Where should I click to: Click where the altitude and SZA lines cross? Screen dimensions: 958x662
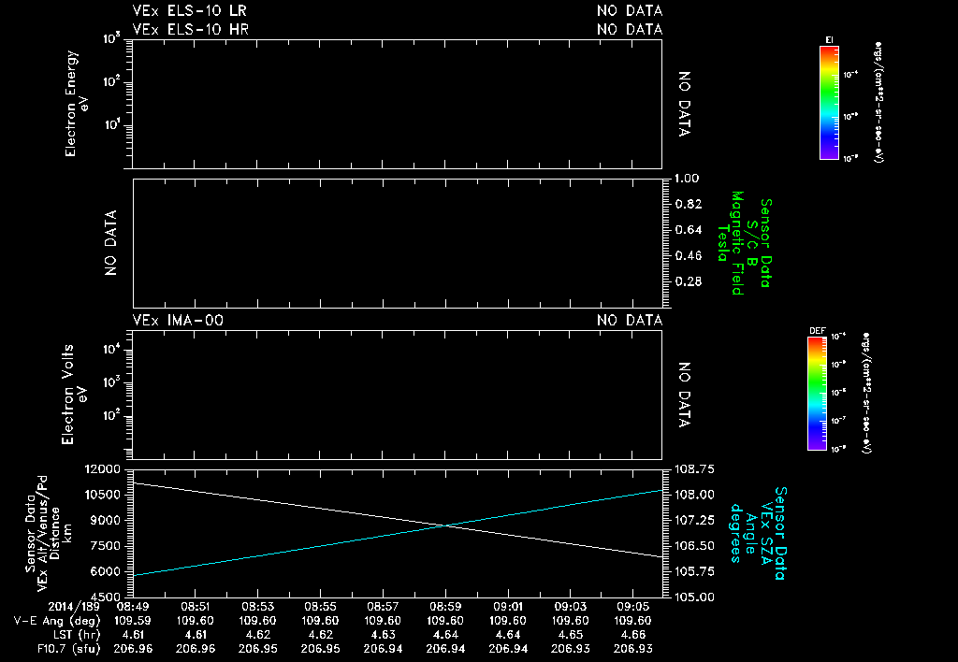446,525
